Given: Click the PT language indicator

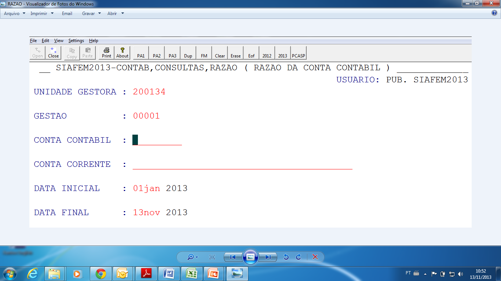Looking at the screenshot, I should pyautogui.click(x=408, y=273).
